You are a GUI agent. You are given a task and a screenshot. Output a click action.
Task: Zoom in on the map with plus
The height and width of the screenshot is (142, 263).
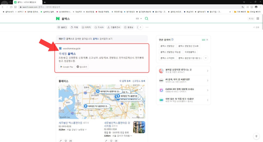[x=141, y=110]
